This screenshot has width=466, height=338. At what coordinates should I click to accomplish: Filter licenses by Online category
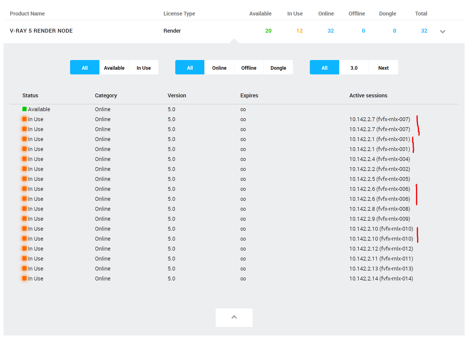(219, 67)
